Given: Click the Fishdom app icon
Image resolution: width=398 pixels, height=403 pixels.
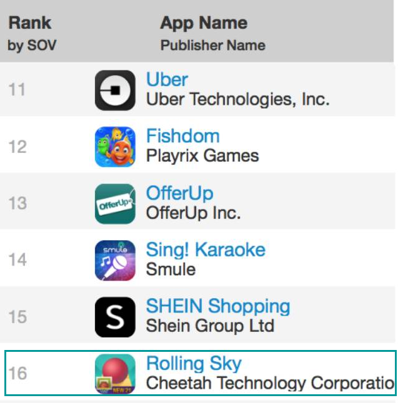Looking at the screenshot, I should 115,147.
